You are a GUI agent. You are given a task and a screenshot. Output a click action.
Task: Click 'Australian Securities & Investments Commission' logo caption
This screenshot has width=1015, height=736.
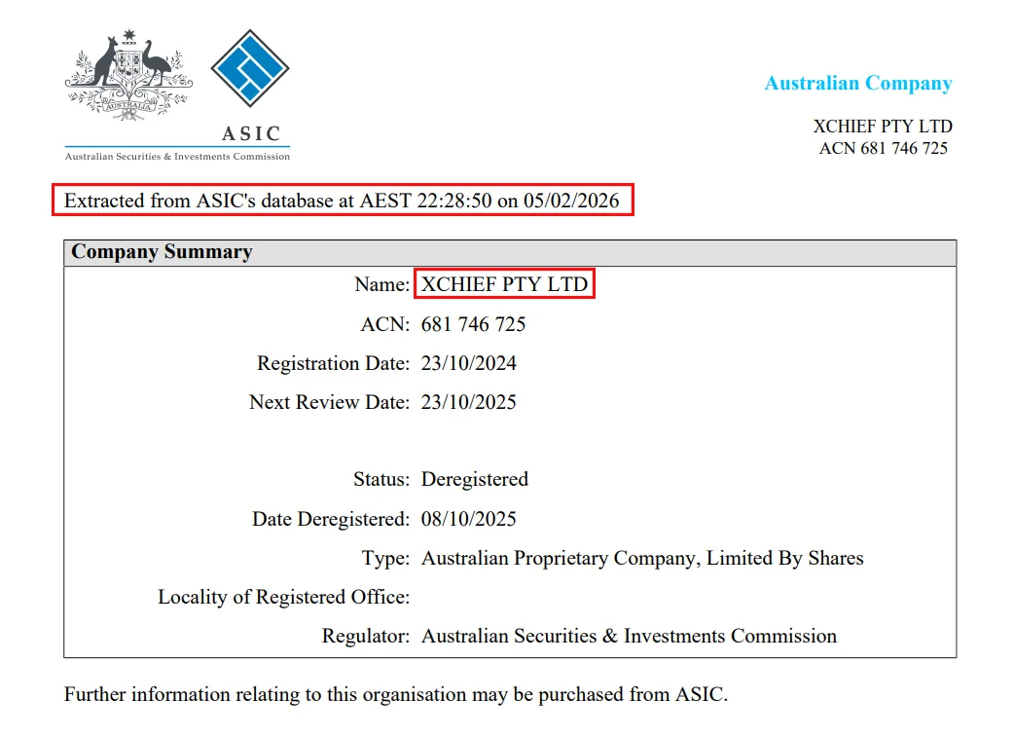click(177, 157)
